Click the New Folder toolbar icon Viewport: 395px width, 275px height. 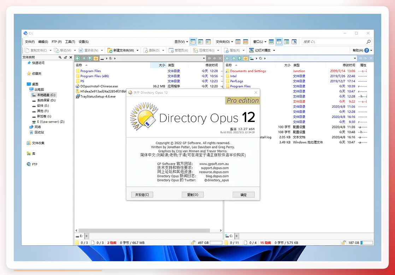tap(110, 51)
